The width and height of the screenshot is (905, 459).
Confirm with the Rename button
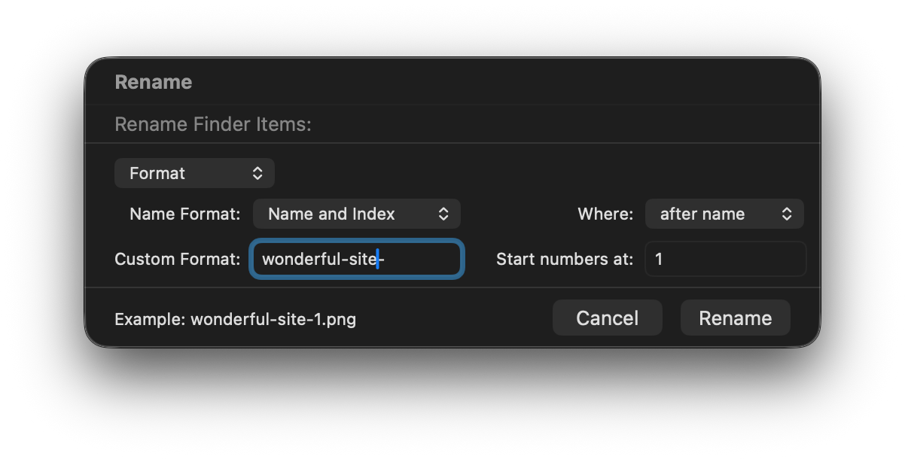(735, 318)
